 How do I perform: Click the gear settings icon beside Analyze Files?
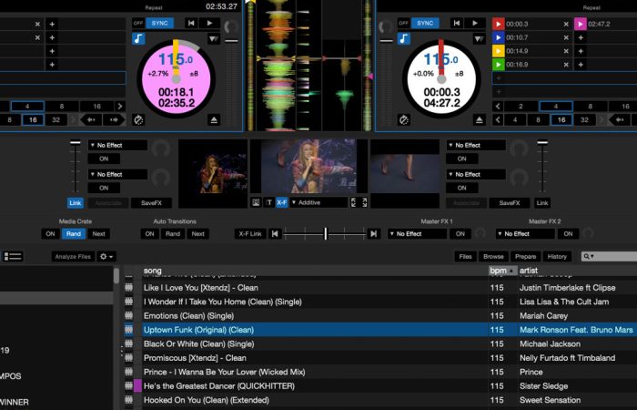coord(106,257)
